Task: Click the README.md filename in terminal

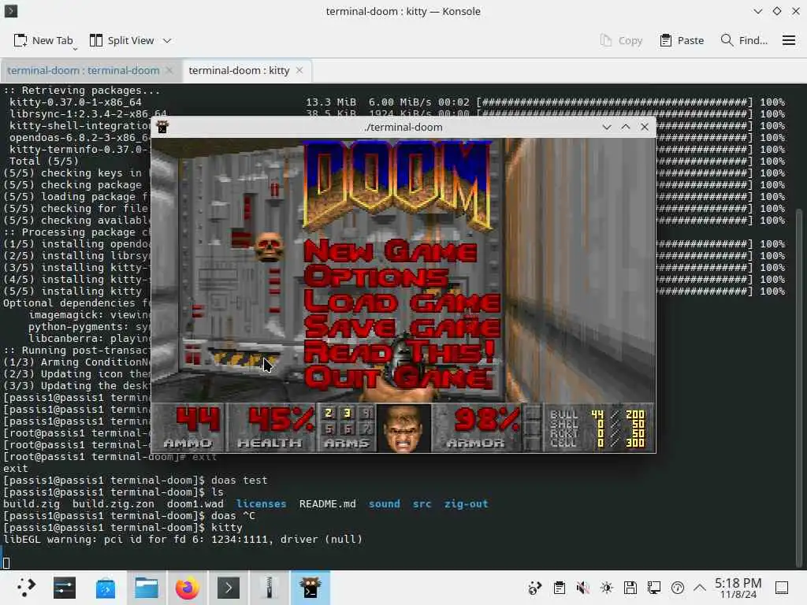Action: (327, 504)
